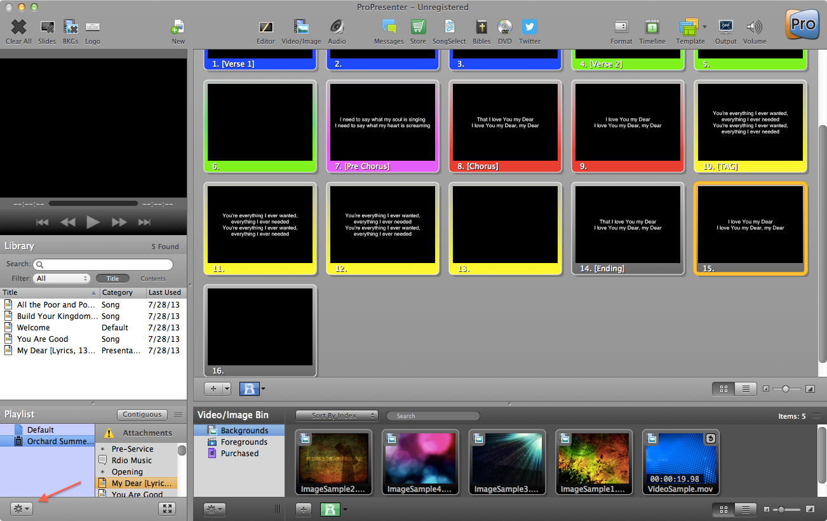Sort the library by the Title column
This screenshot has width=827, height=521.
[50, 292]
